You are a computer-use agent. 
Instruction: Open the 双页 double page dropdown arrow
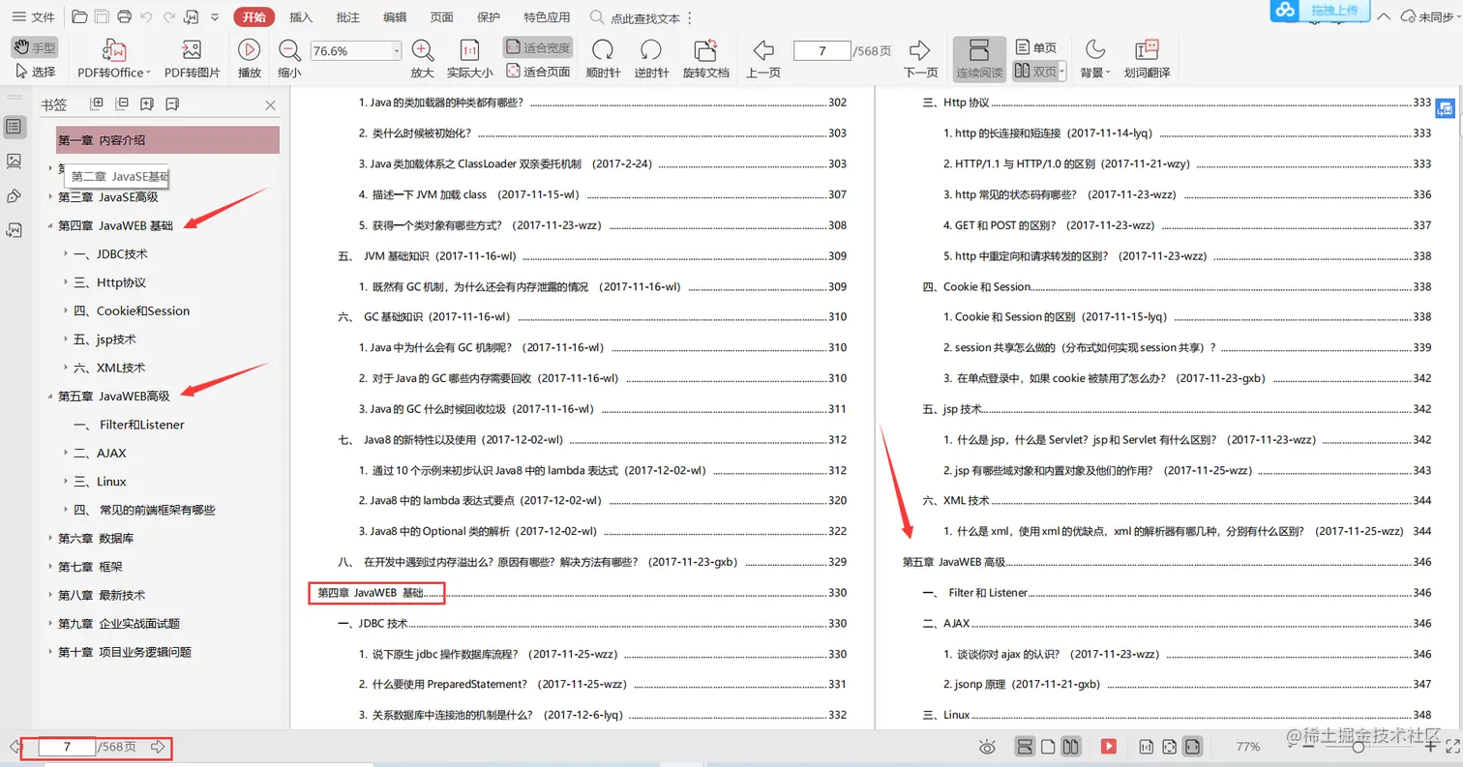(x=1061, y=72)
